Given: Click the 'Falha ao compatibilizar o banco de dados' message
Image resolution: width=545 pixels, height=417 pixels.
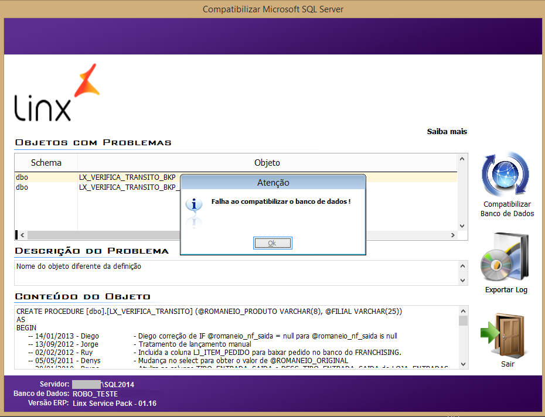Looking at the screenshot, I should 281,201.
